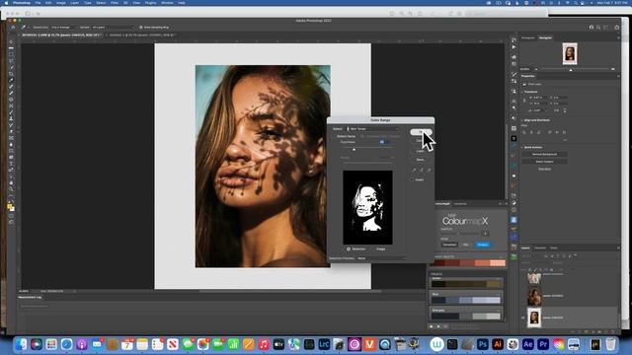Screen dimensions: 632x355
Task: Select the middle layer thumbnail
Action: 534,296
